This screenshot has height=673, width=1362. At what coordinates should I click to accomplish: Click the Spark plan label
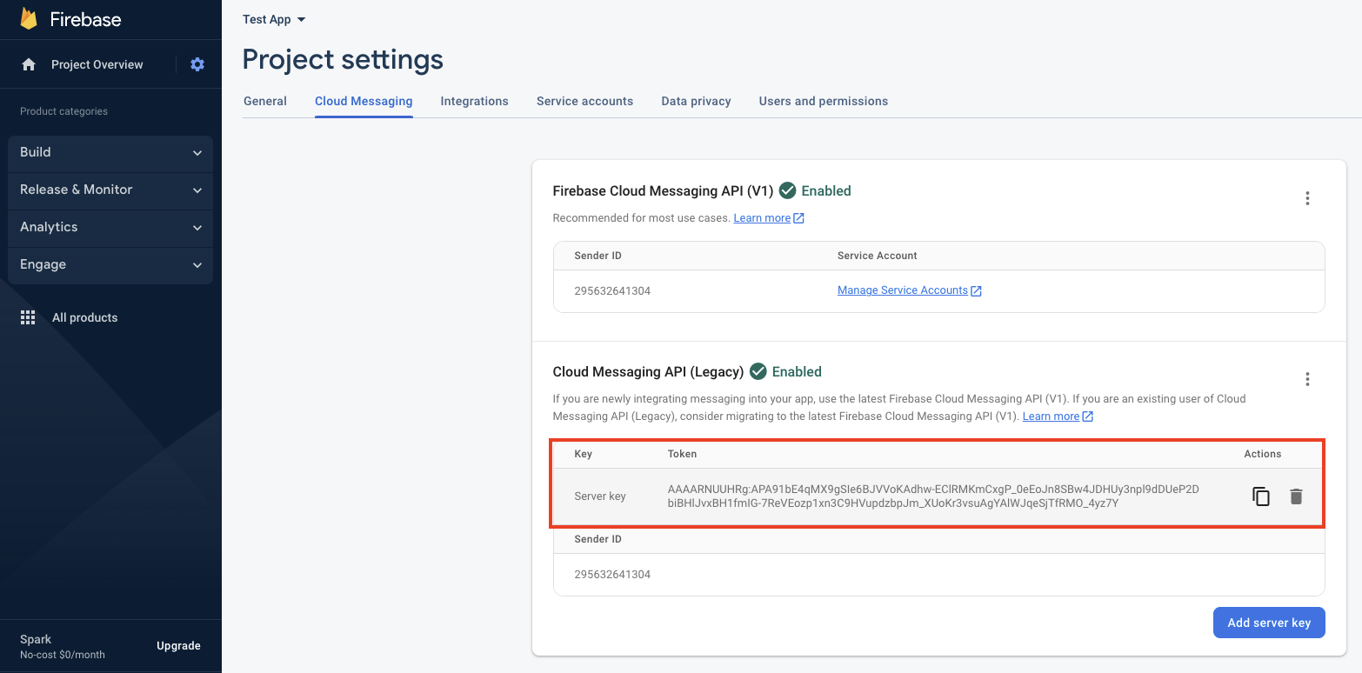click(x=36, y=639)
